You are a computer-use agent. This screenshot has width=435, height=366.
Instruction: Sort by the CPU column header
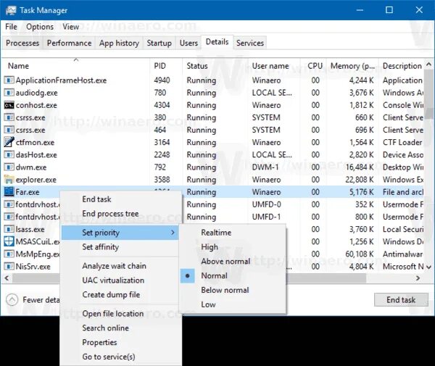313,66
